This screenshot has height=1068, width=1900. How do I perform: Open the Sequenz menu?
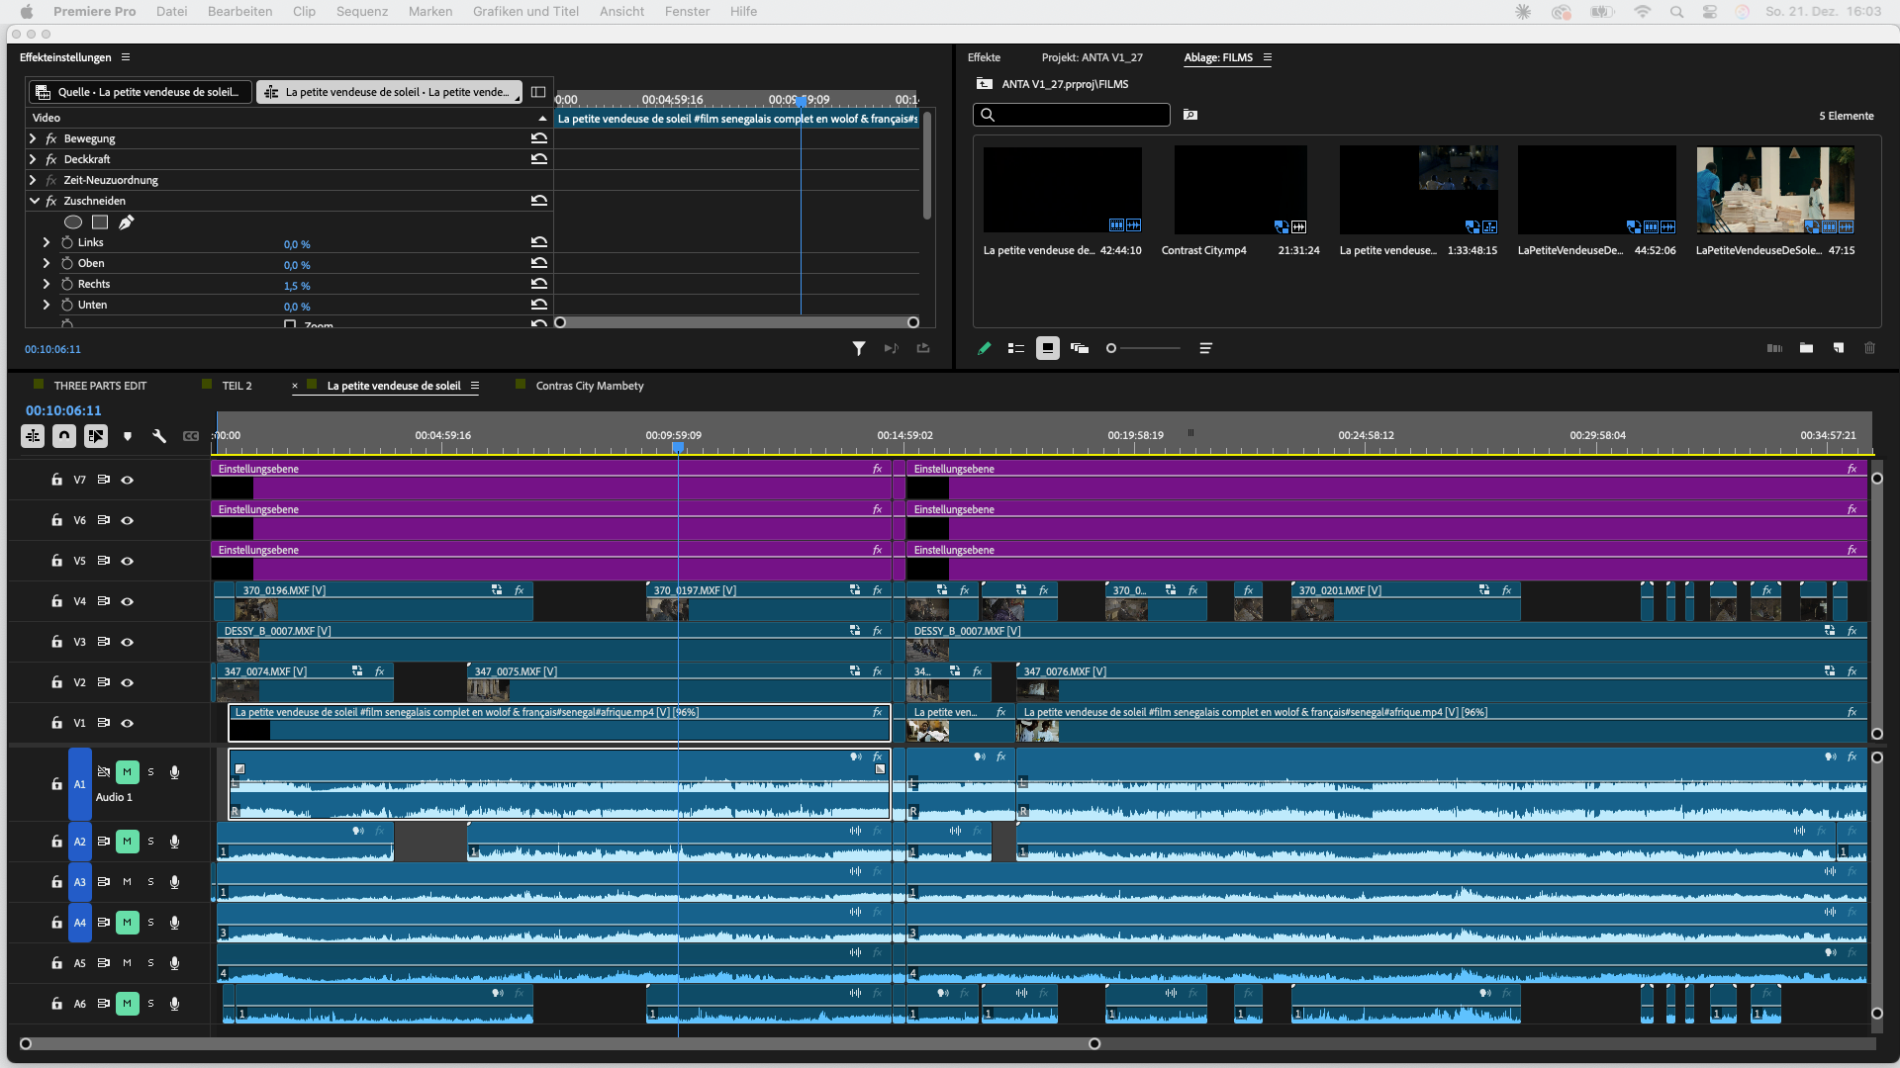pos(361,12)
